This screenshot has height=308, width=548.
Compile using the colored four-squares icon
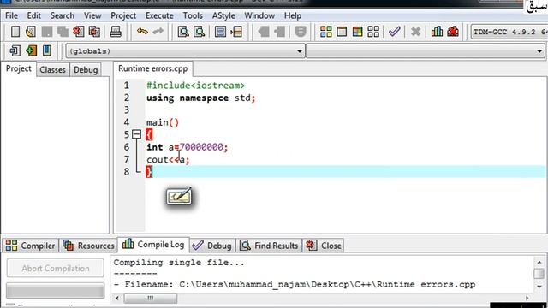click(325, 32)
